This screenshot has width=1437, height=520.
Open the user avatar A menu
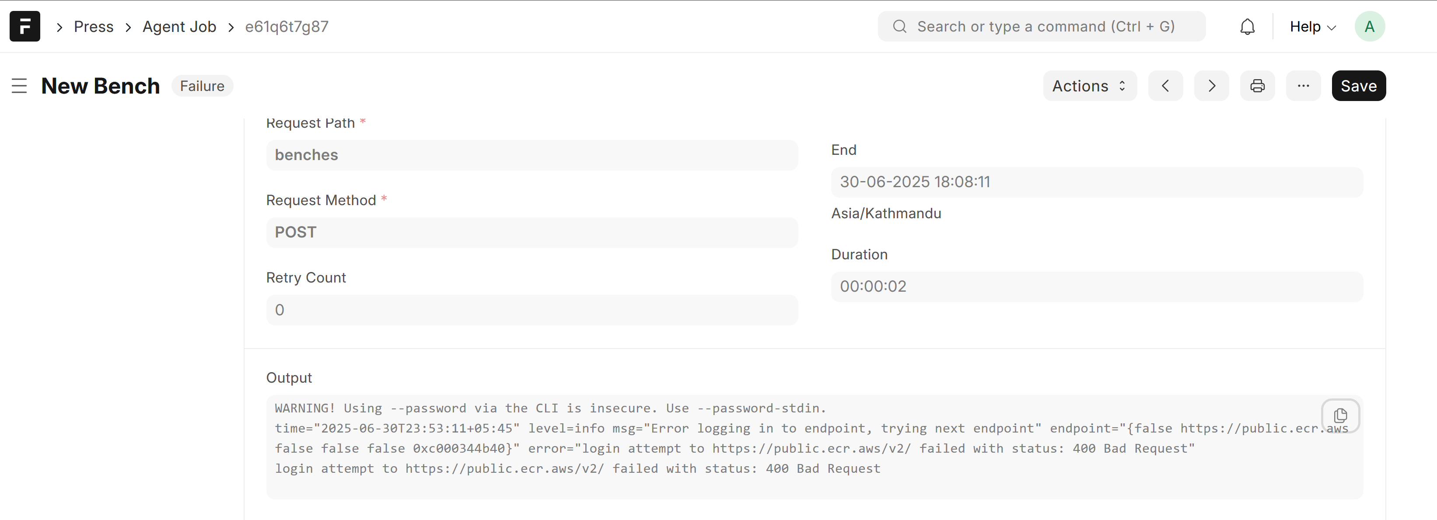click(x=1369, y=26)
